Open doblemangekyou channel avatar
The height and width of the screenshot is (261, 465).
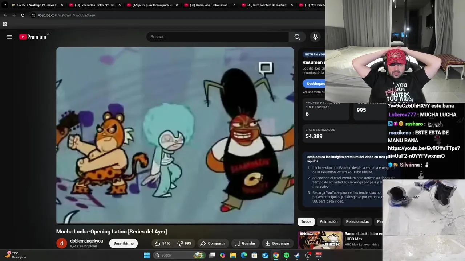click(62, 243)
